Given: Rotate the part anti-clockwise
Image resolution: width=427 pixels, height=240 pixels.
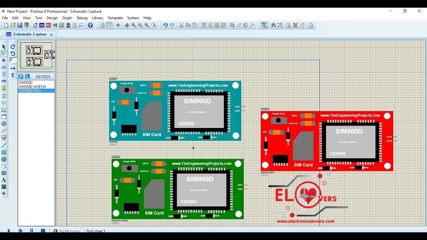Looking at the screenshot, I should point(13,53).
